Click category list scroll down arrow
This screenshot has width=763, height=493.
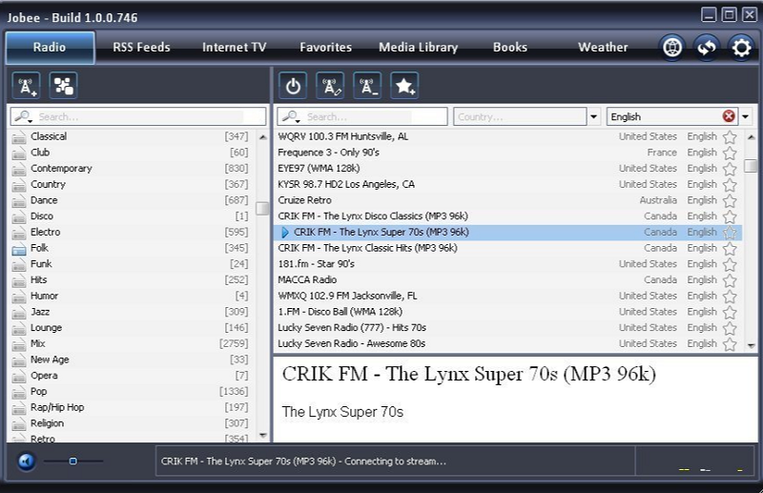point(263,435)
